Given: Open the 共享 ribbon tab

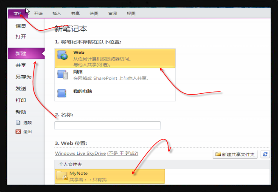Looking at the screenshot, I should 75,14.
